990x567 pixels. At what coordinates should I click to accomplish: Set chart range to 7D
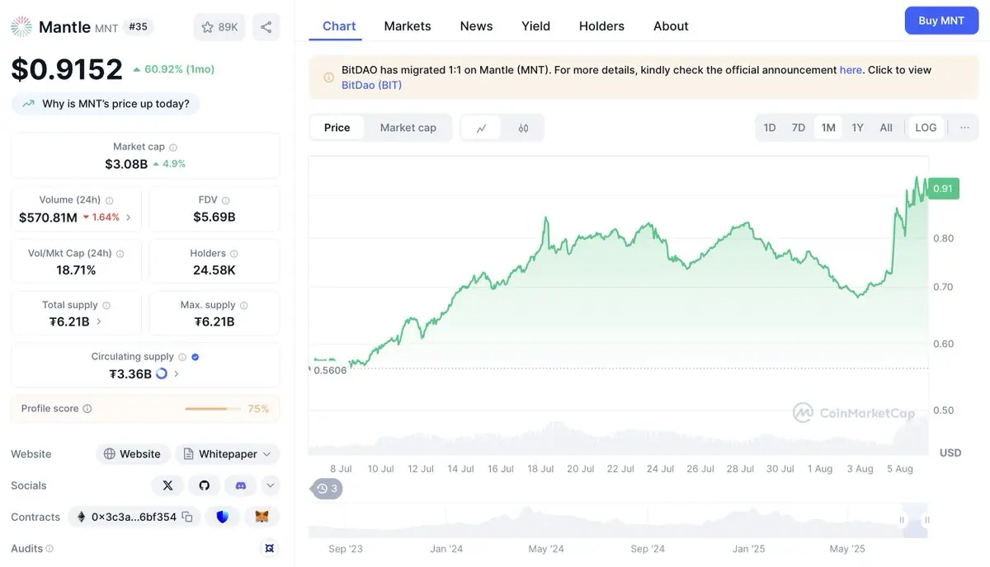click(798, 128)
